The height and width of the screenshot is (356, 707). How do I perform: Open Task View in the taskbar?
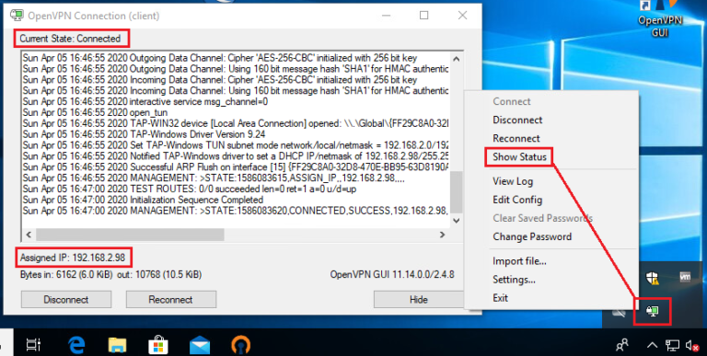click(34, 345)
